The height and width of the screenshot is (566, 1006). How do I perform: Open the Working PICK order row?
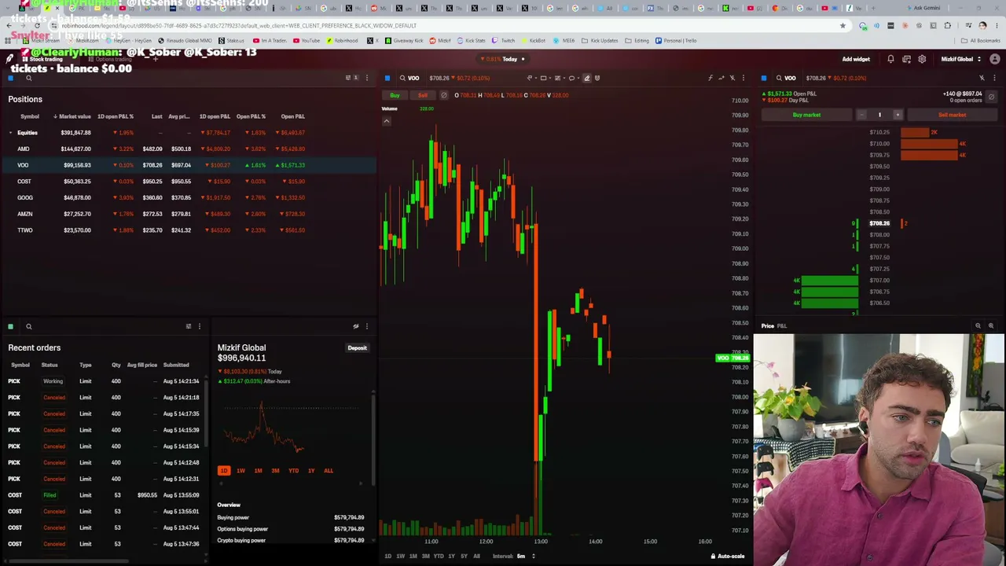pyautogui.click(x=104, y=381)
